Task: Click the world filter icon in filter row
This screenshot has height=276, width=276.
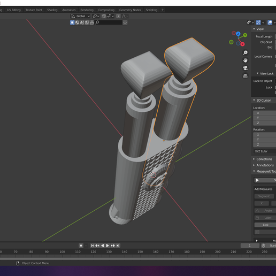Action: 87,22
